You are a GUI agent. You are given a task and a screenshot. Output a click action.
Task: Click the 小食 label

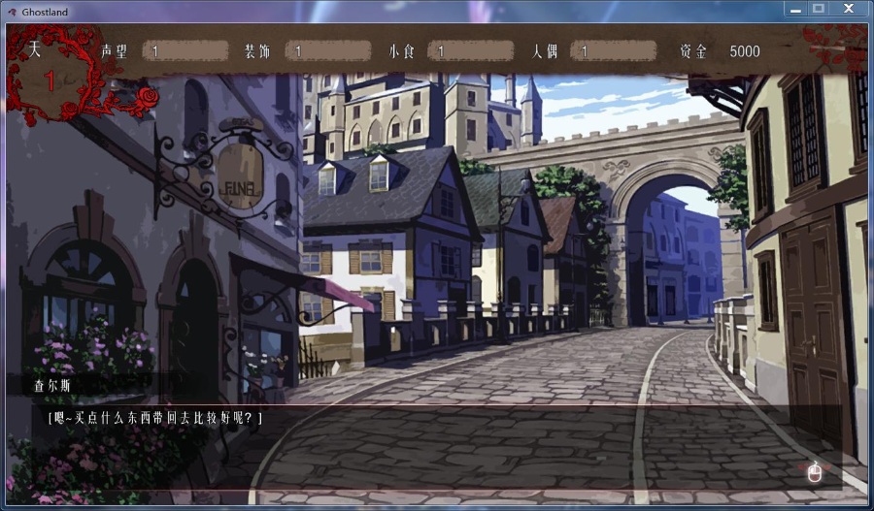click(x=401, y=51)
